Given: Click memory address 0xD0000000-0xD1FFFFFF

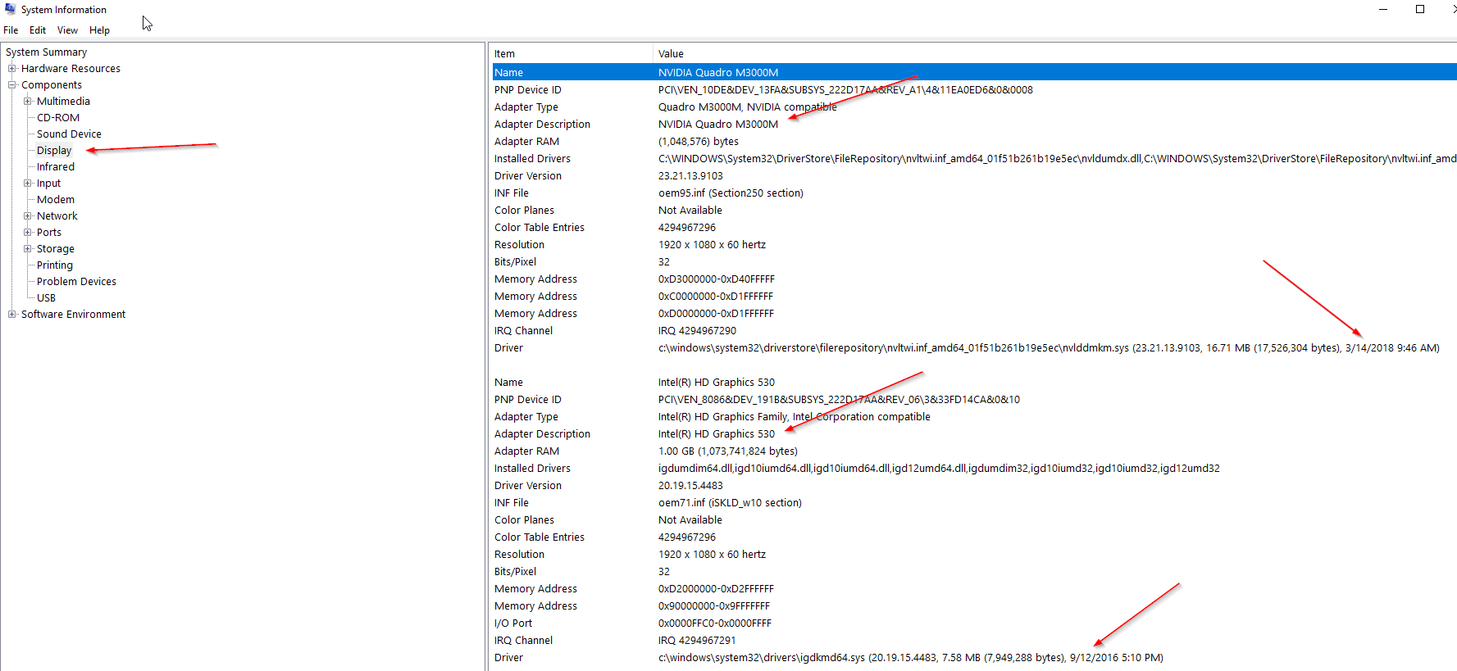Looking at the screenshot, I should click(x=716, y=314).
